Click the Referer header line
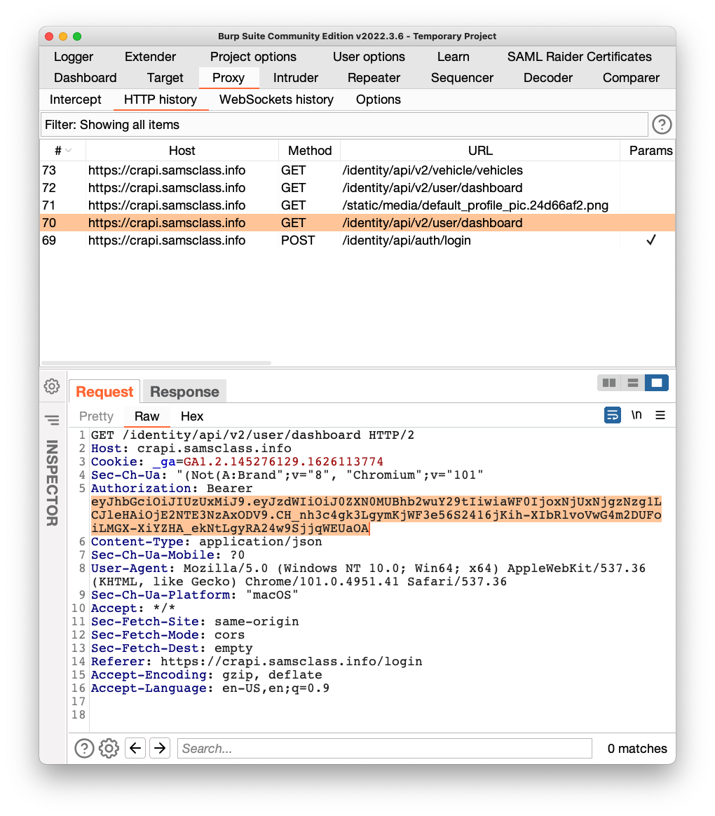Image resolution: width=715 pixels, height=816 pixels. (x=257, y=662)
